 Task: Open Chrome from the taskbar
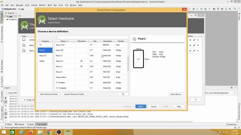point(49,132)
